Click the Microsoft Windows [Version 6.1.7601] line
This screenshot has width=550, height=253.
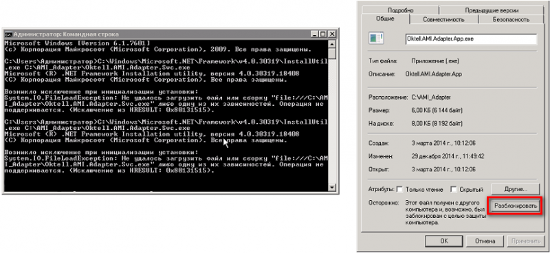[x=78, y=43]
